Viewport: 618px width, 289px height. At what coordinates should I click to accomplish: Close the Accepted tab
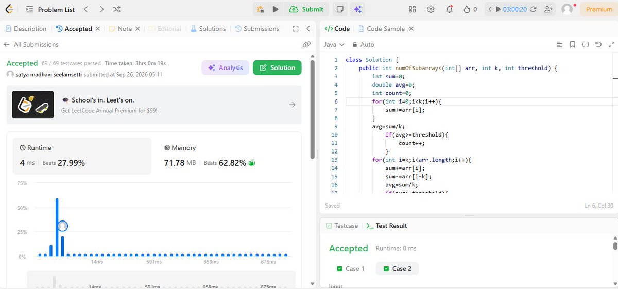tap(98, 29)
